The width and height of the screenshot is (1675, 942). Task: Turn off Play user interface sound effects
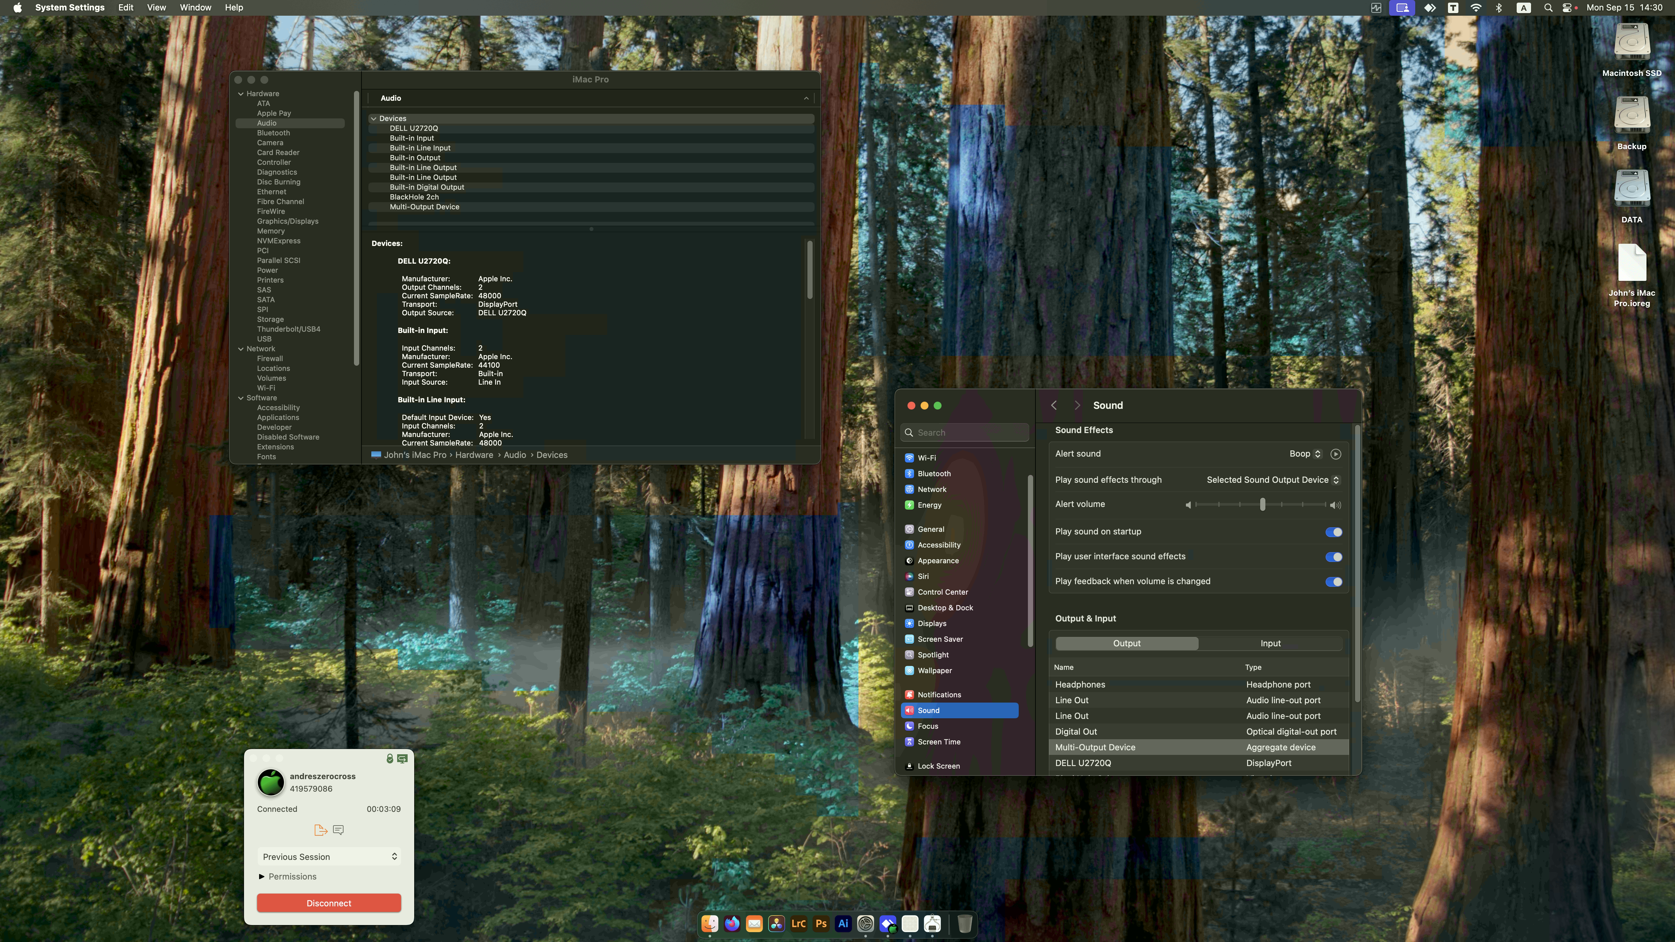point(1334,556)
